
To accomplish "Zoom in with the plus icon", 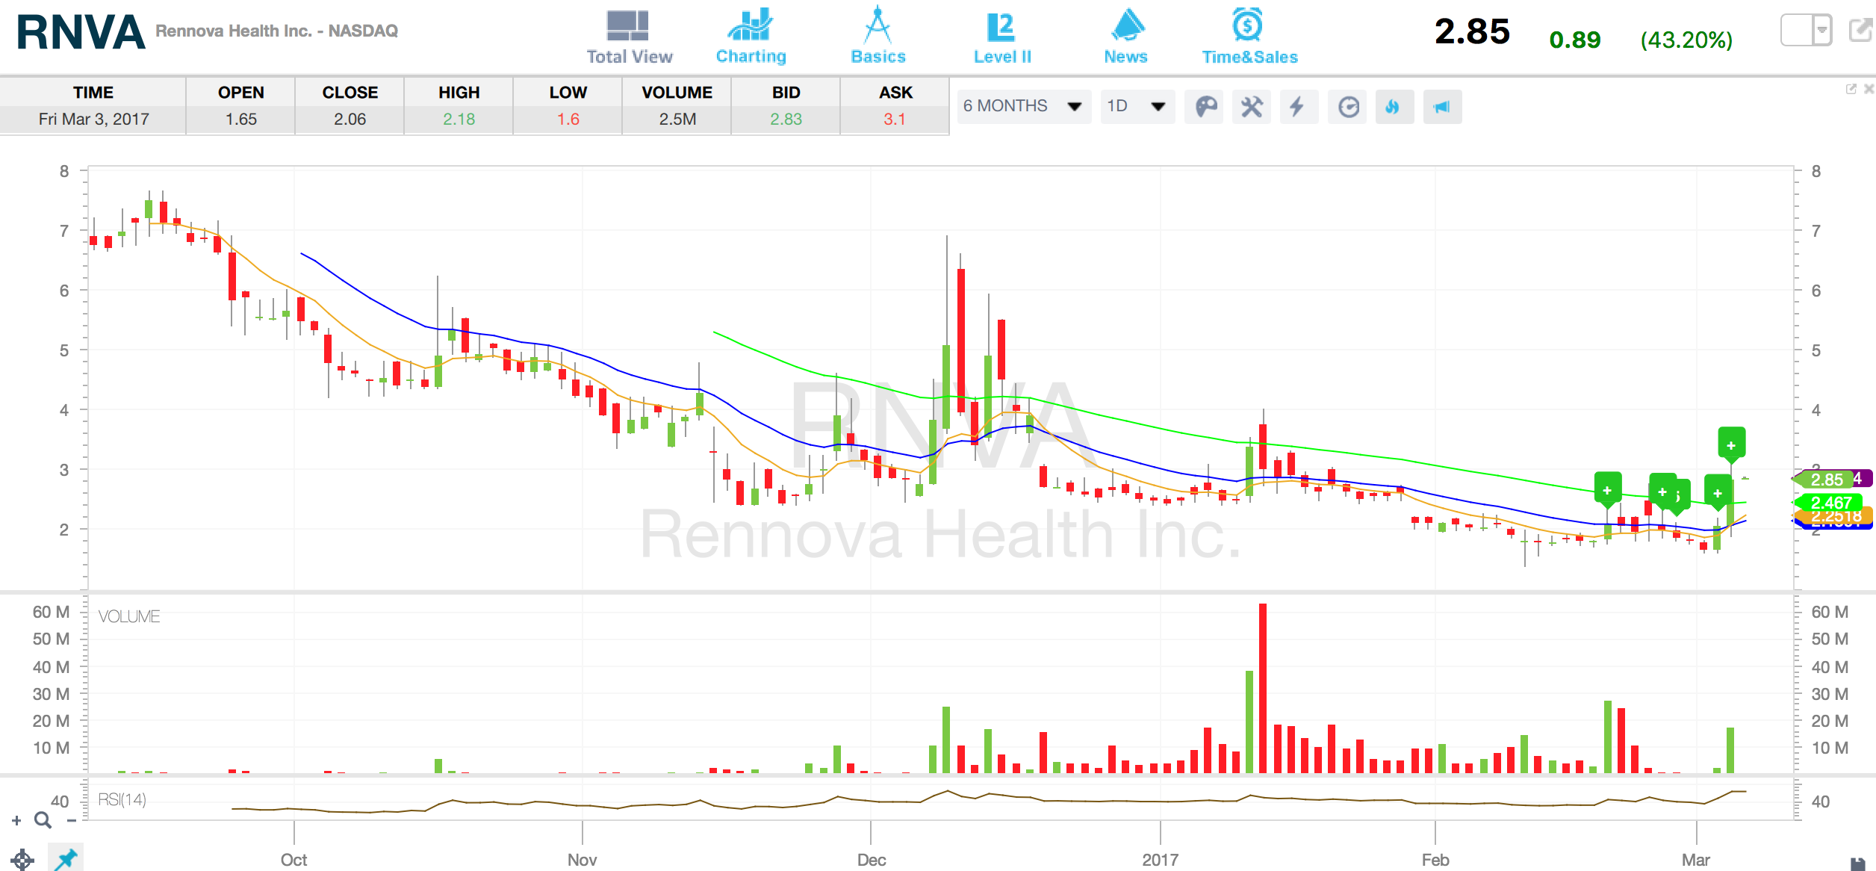I will click(x=16, y=821).
